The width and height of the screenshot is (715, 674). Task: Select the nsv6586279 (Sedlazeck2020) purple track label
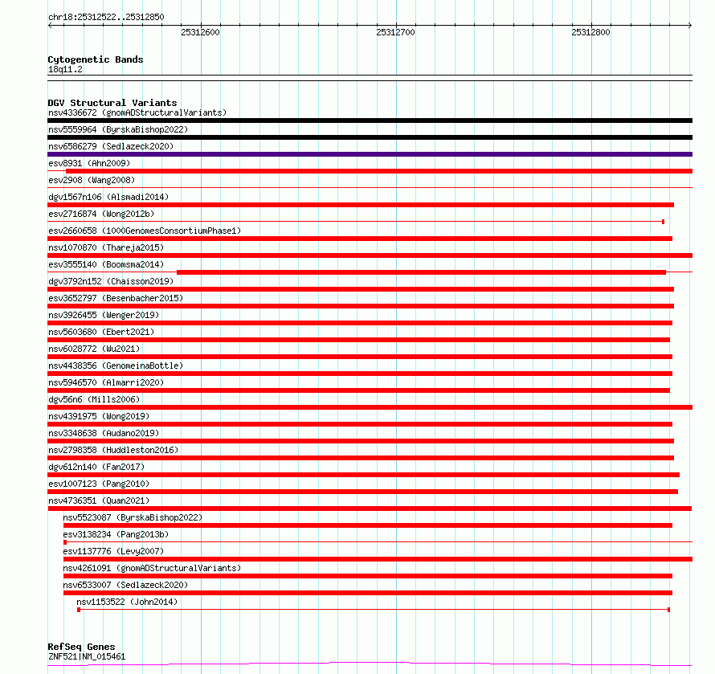[111, 146]
